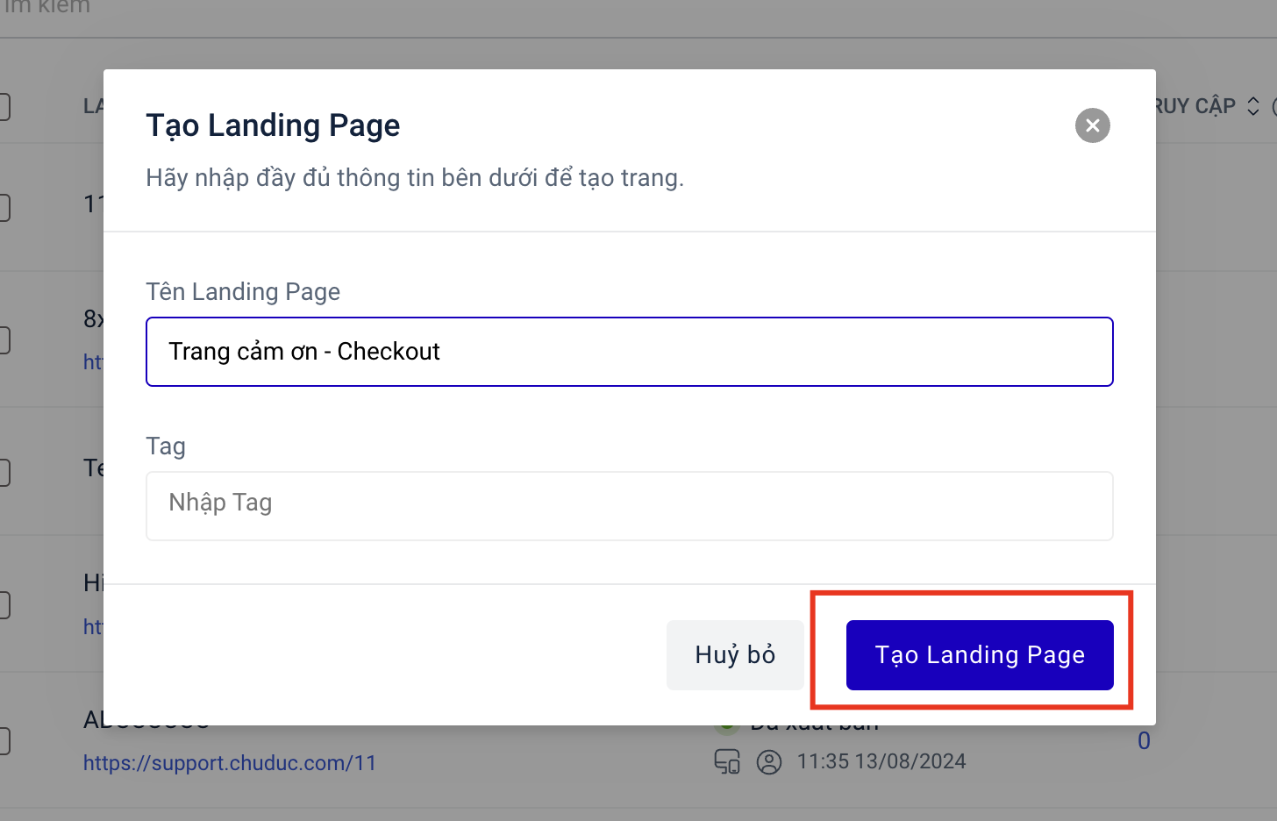Screen dimensions: 1277x821
Task: Close the dialog with the X icon
Action: [x=1092, y=125]
